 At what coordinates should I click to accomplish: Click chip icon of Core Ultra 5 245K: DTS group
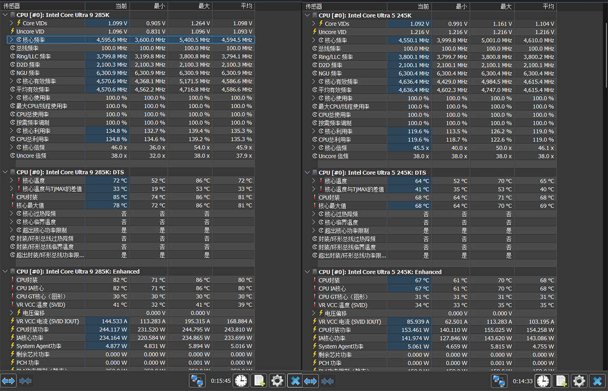[x=314, y=172]
